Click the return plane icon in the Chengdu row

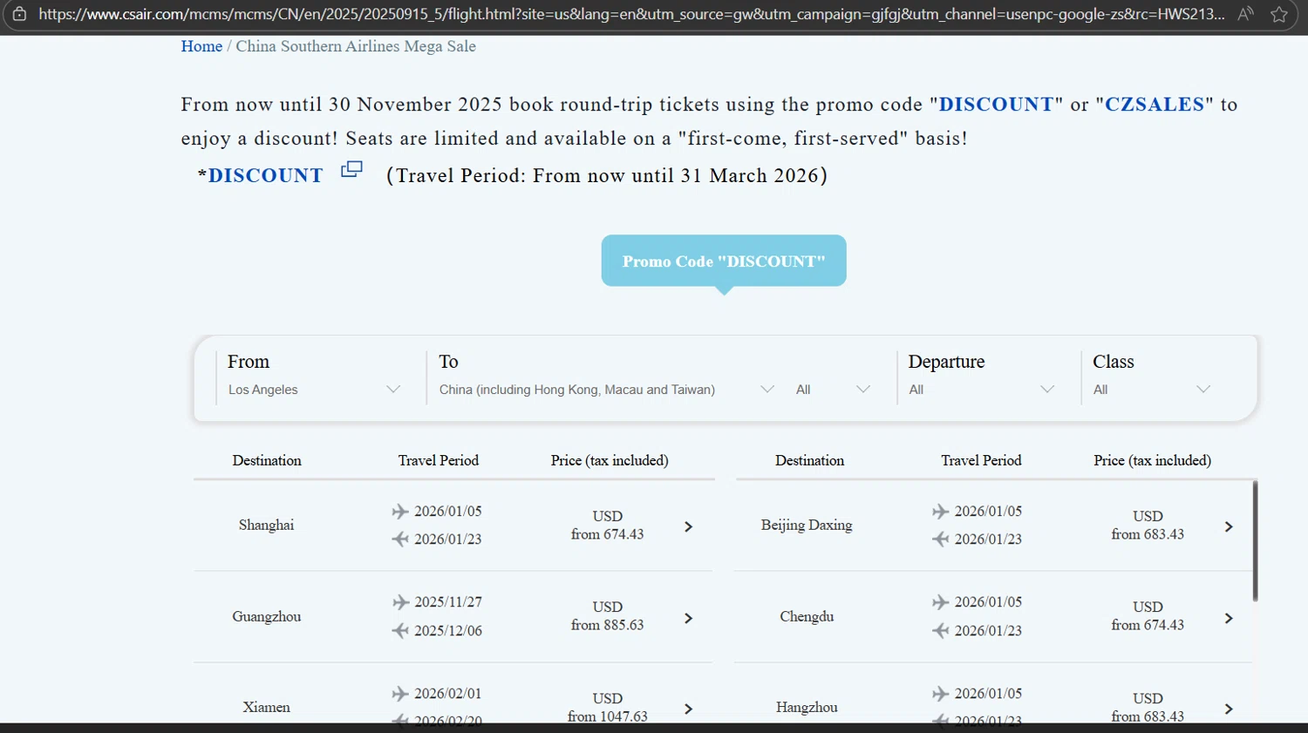940,630
